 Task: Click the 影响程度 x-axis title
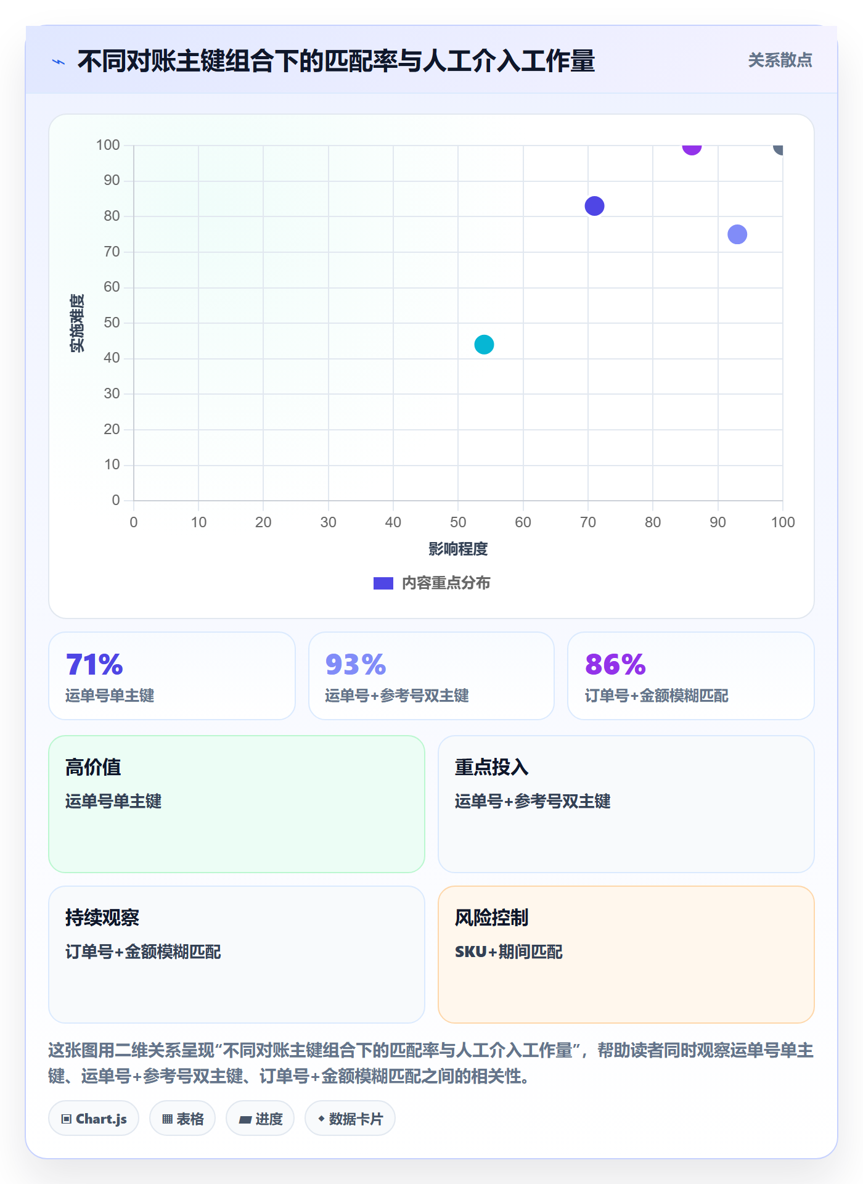click(458, 549)
